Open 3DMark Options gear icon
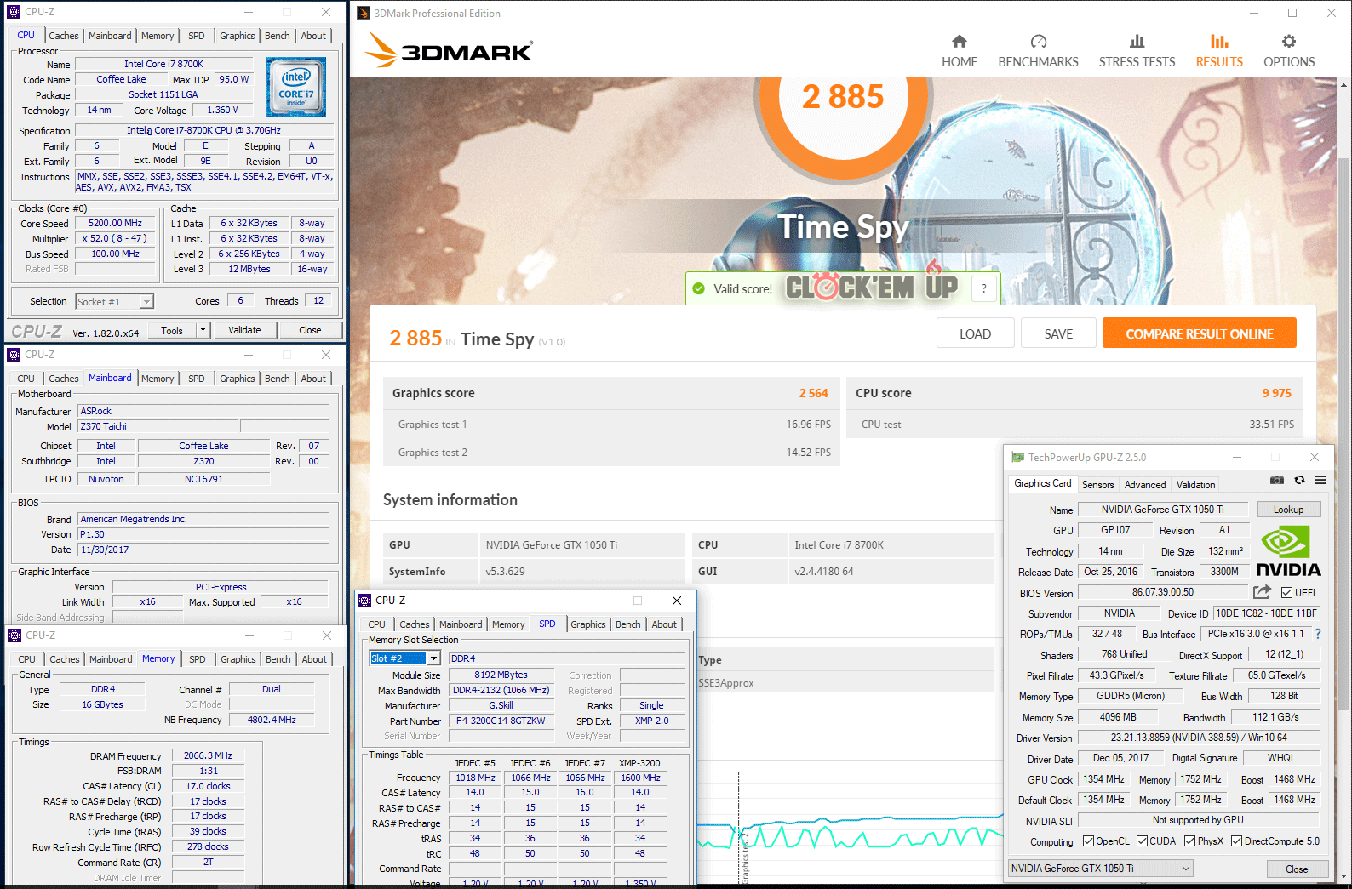Image resolution: width=1352 pixels, height=889 pixels. [1288, 42]
